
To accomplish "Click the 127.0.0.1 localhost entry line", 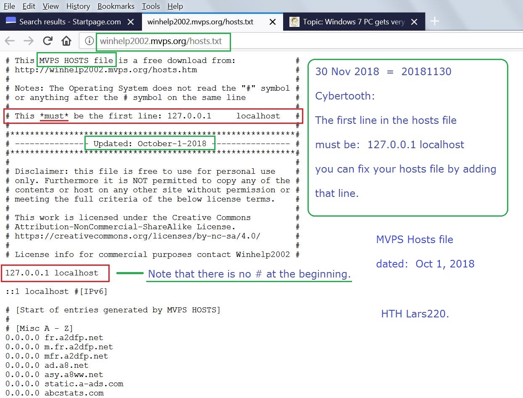I will point(52,273).
